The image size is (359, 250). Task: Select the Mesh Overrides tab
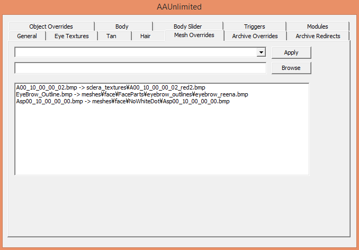(194, 35)
